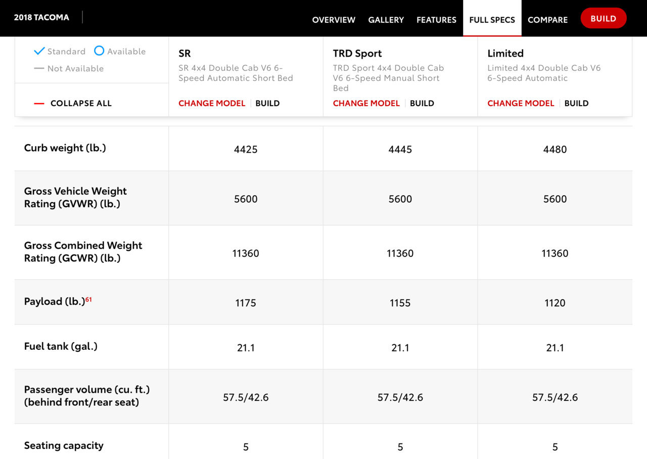647x459 pixels.
Task: Click the TRD Sport seating capacity value 5
Action: click(x=400, y=447)
